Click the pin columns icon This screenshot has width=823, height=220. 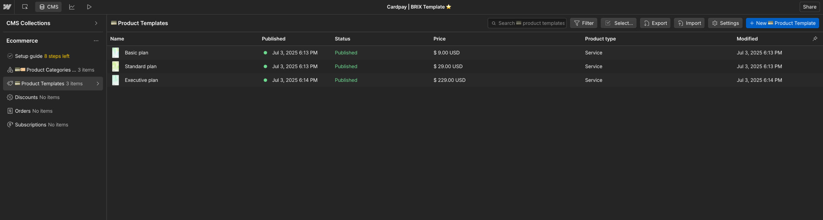click(x=815, y=39)
